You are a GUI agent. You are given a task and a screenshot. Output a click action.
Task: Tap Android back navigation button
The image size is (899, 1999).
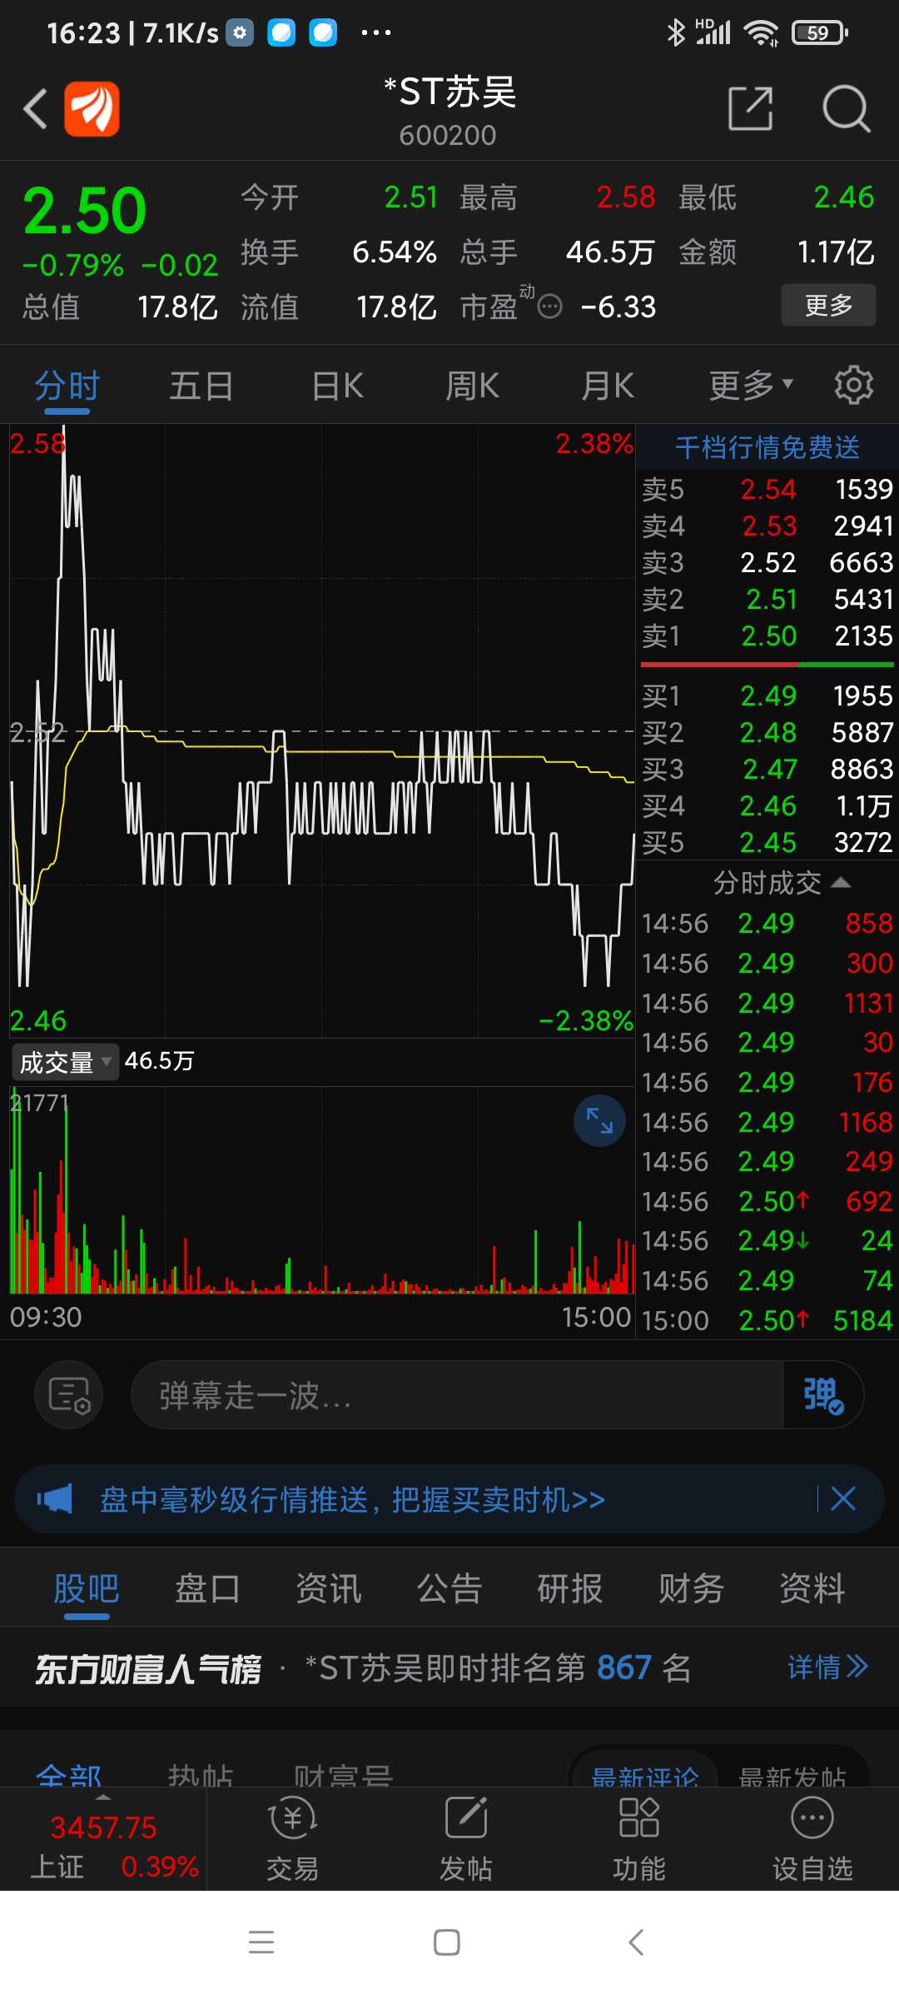636,1942
